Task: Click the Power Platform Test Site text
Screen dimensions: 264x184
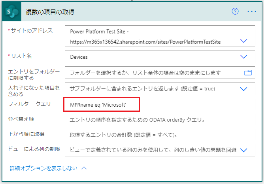Action: tap(99, 32)
